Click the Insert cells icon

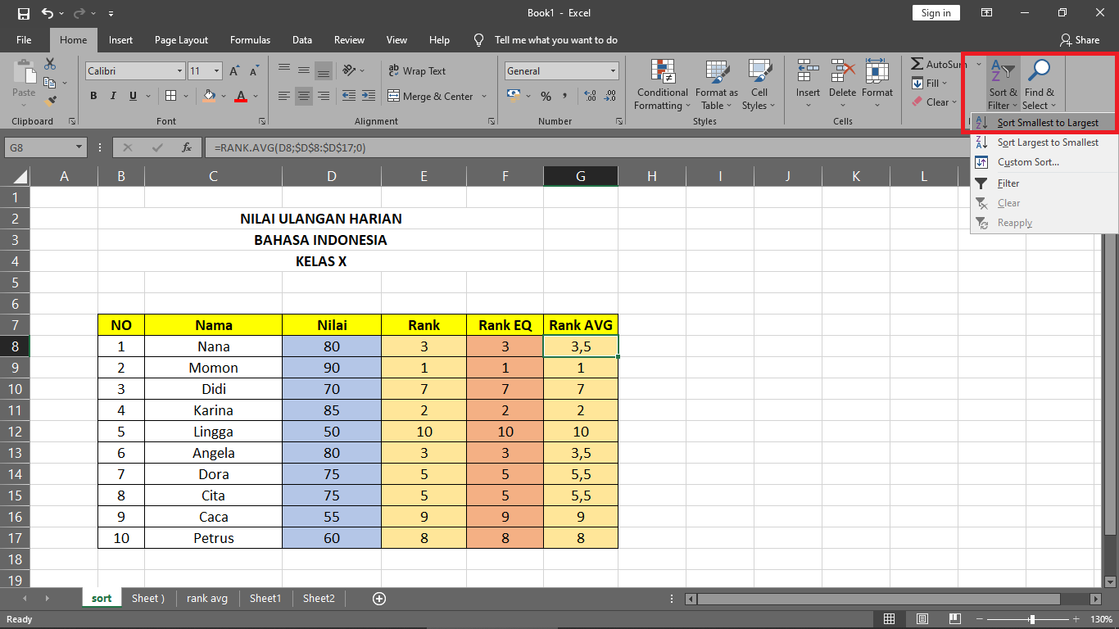pyautogui.click(x=808, y=72)
